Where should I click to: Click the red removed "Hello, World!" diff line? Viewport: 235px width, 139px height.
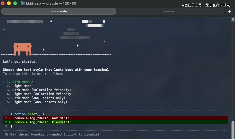tap(42, 118)
